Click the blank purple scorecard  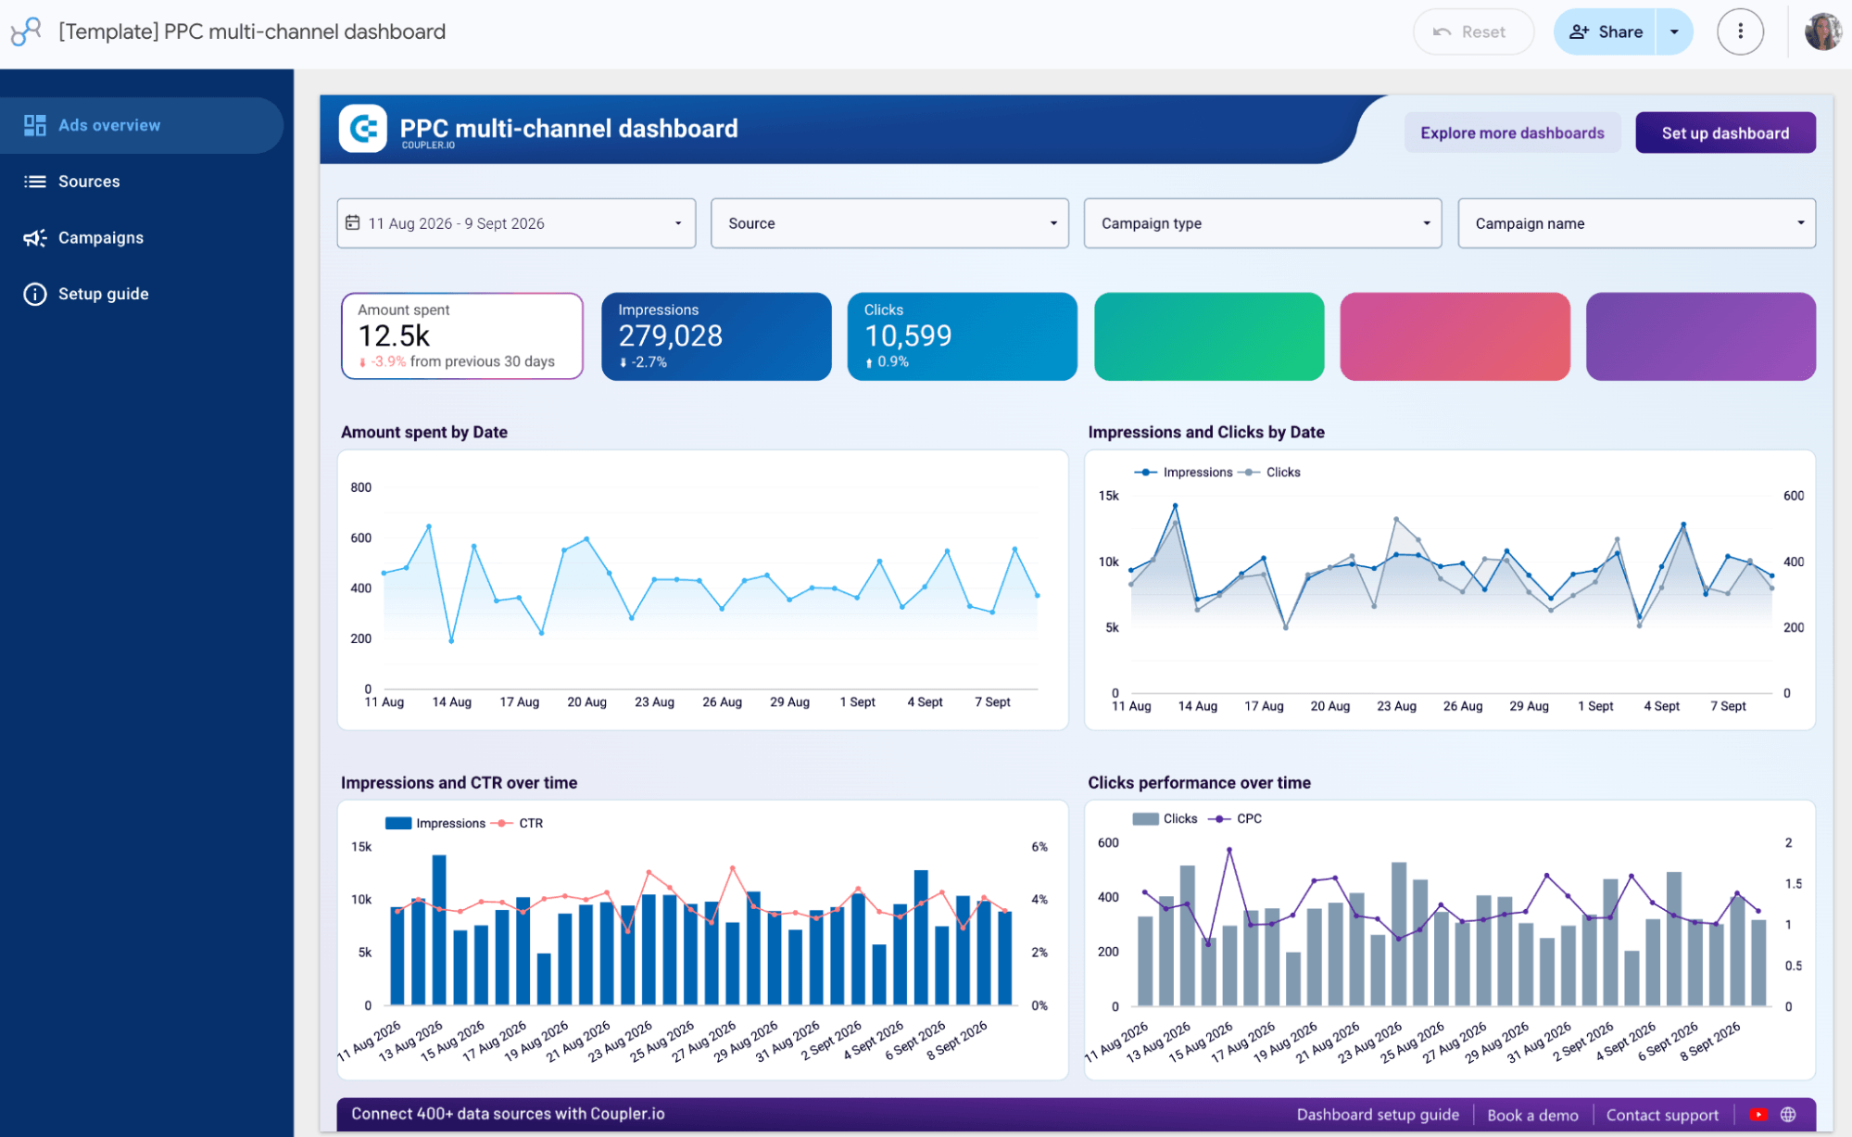tap(1701, 336)
